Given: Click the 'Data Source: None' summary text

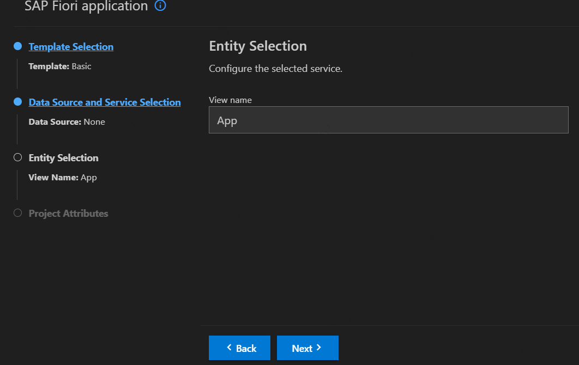Looking at the screenshot, I should click(67, 122).
